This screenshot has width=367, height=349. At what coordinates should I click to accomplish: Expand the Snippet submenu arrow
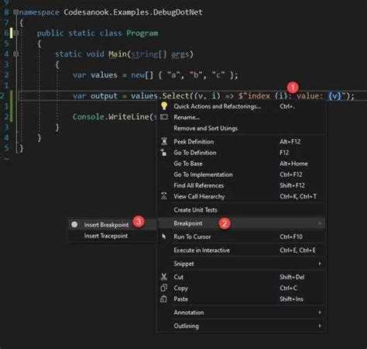click(x=320, y=264)
